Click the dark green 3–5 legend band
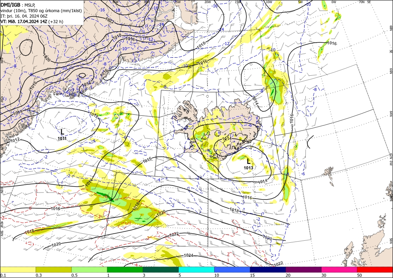 (161, 269)
